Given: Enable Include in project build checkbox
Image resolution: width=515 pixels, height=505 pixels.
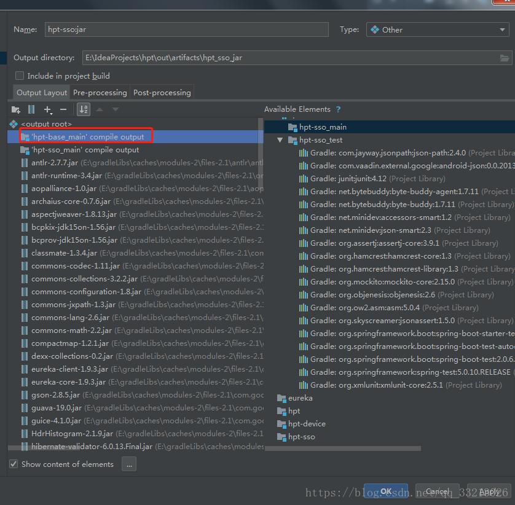Looking at the screenshot, I should (x=20, y=76).
